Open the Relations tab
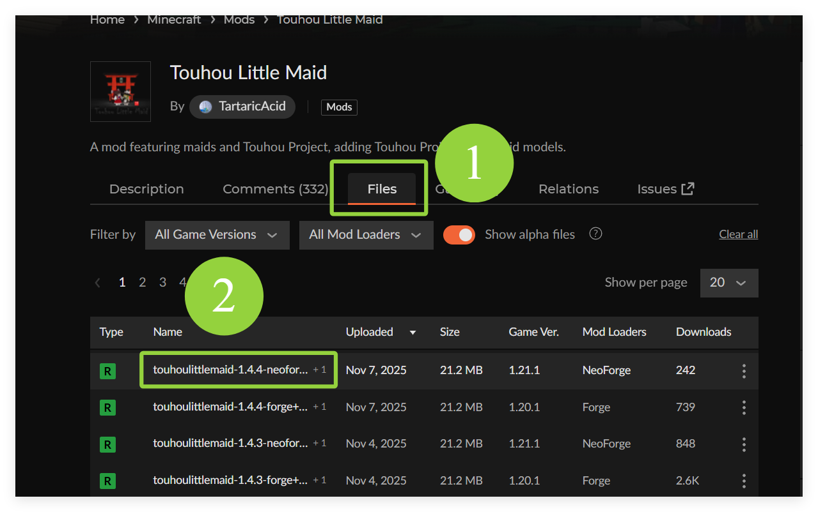Screen dimensions: 818x512 569,189
